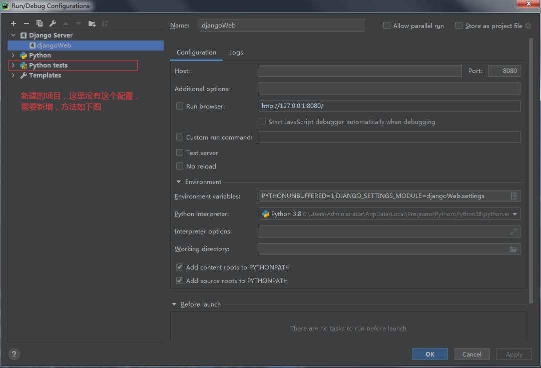Expand the Python tree node
Screen dimensions: 541x368
14,55
